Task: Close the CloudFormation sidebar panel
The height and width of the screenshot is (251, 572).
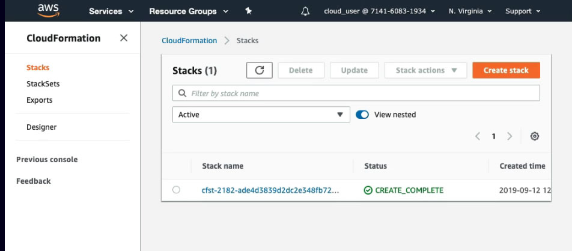Action: coord(124,38)
